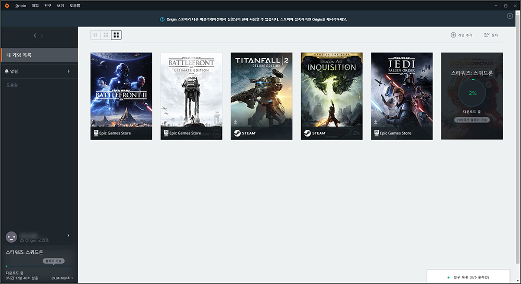Image resolution: width=521 pixels, height=284 pixels.
Task: Go back with the left arrow
Action: pos(35,35)
